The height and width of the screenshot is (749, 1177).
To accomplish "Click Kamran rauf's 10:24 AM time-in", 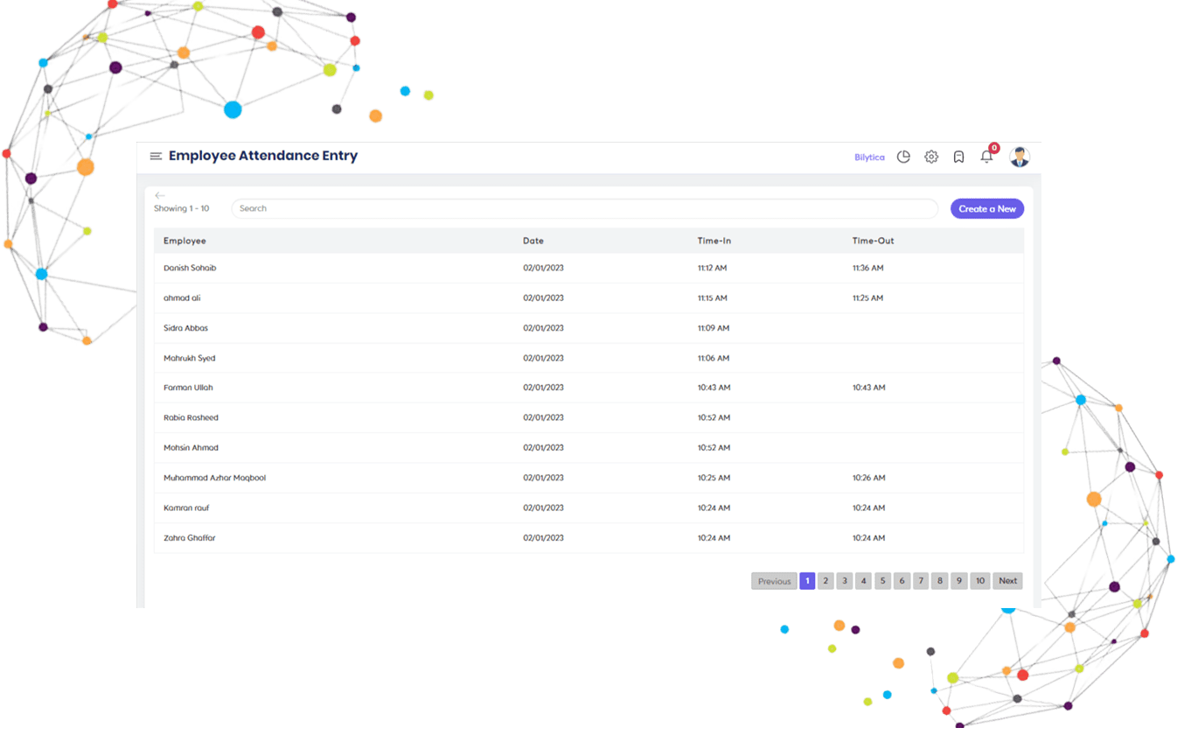I will point(714,507).
